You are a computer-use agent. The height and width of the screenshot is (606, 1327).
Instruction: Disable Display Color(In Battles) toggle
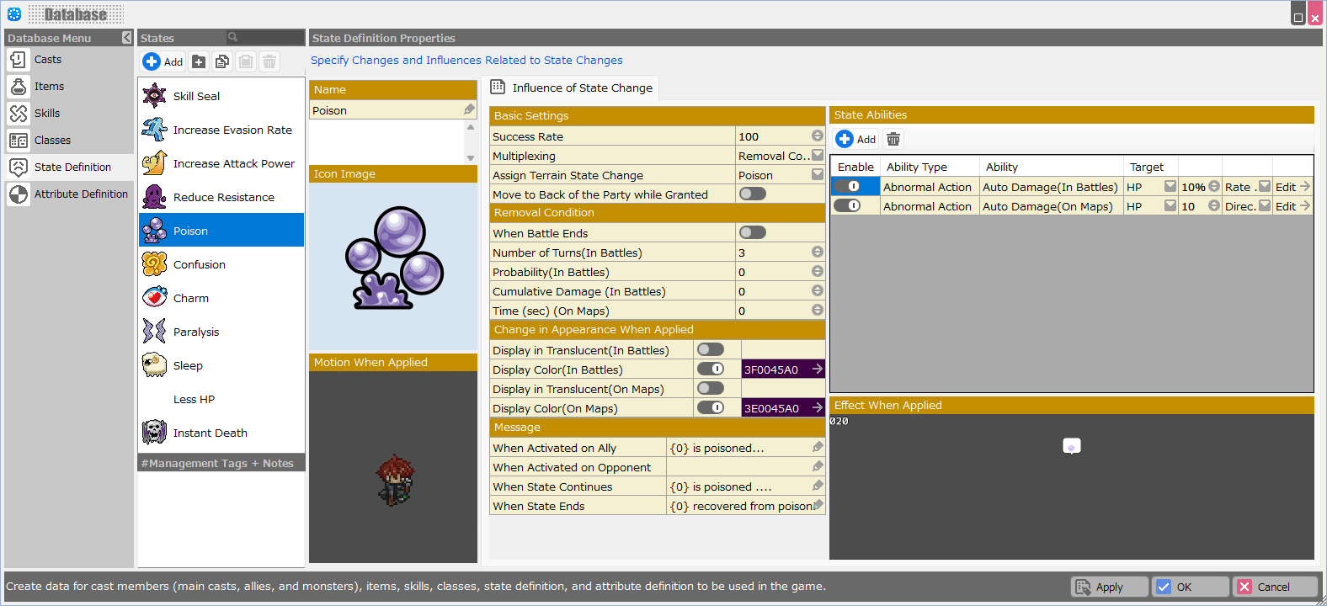[711, 369]
